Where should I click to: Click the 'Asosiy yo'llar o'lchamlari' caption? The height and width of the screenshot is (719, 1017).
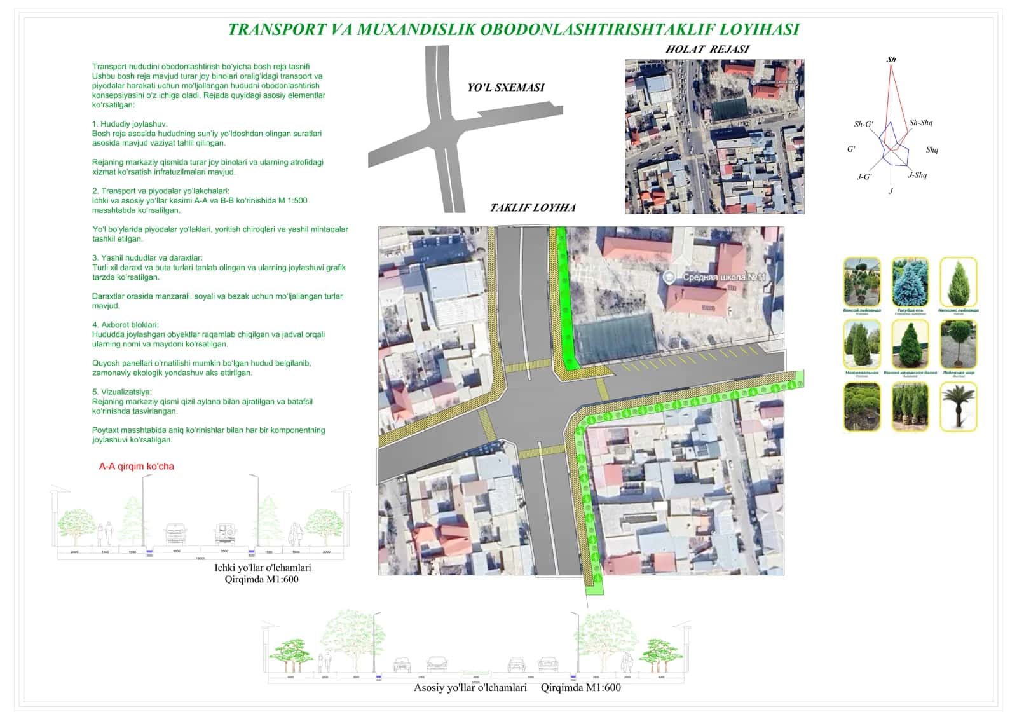click(x=470, y=687)
